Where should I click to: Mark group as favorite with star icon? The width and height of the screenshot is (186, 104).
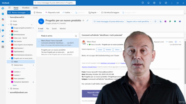[83, 21]
